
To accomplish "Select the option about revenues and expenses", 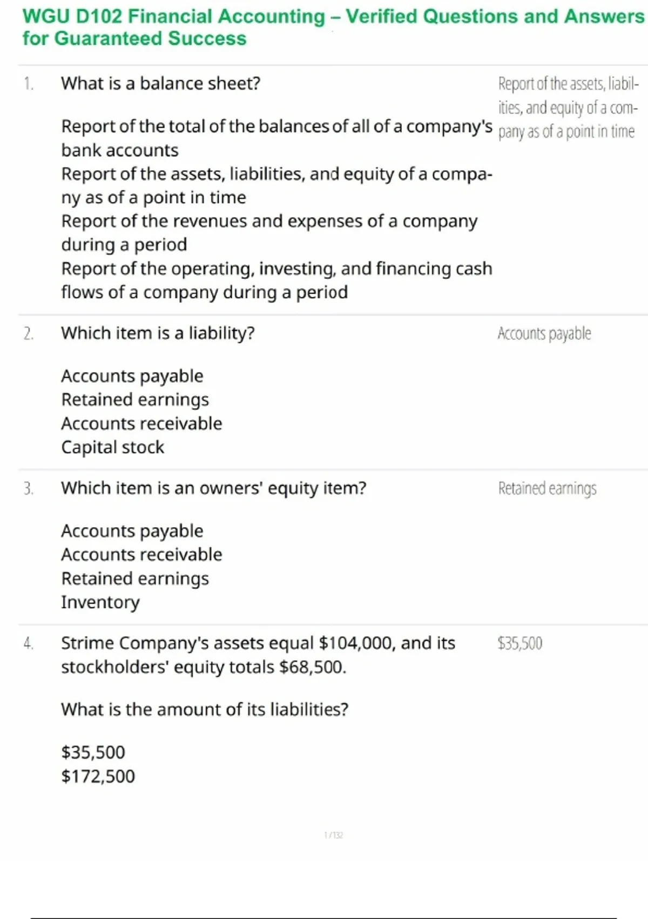I will pyautogui.click(x=269, y=232).
